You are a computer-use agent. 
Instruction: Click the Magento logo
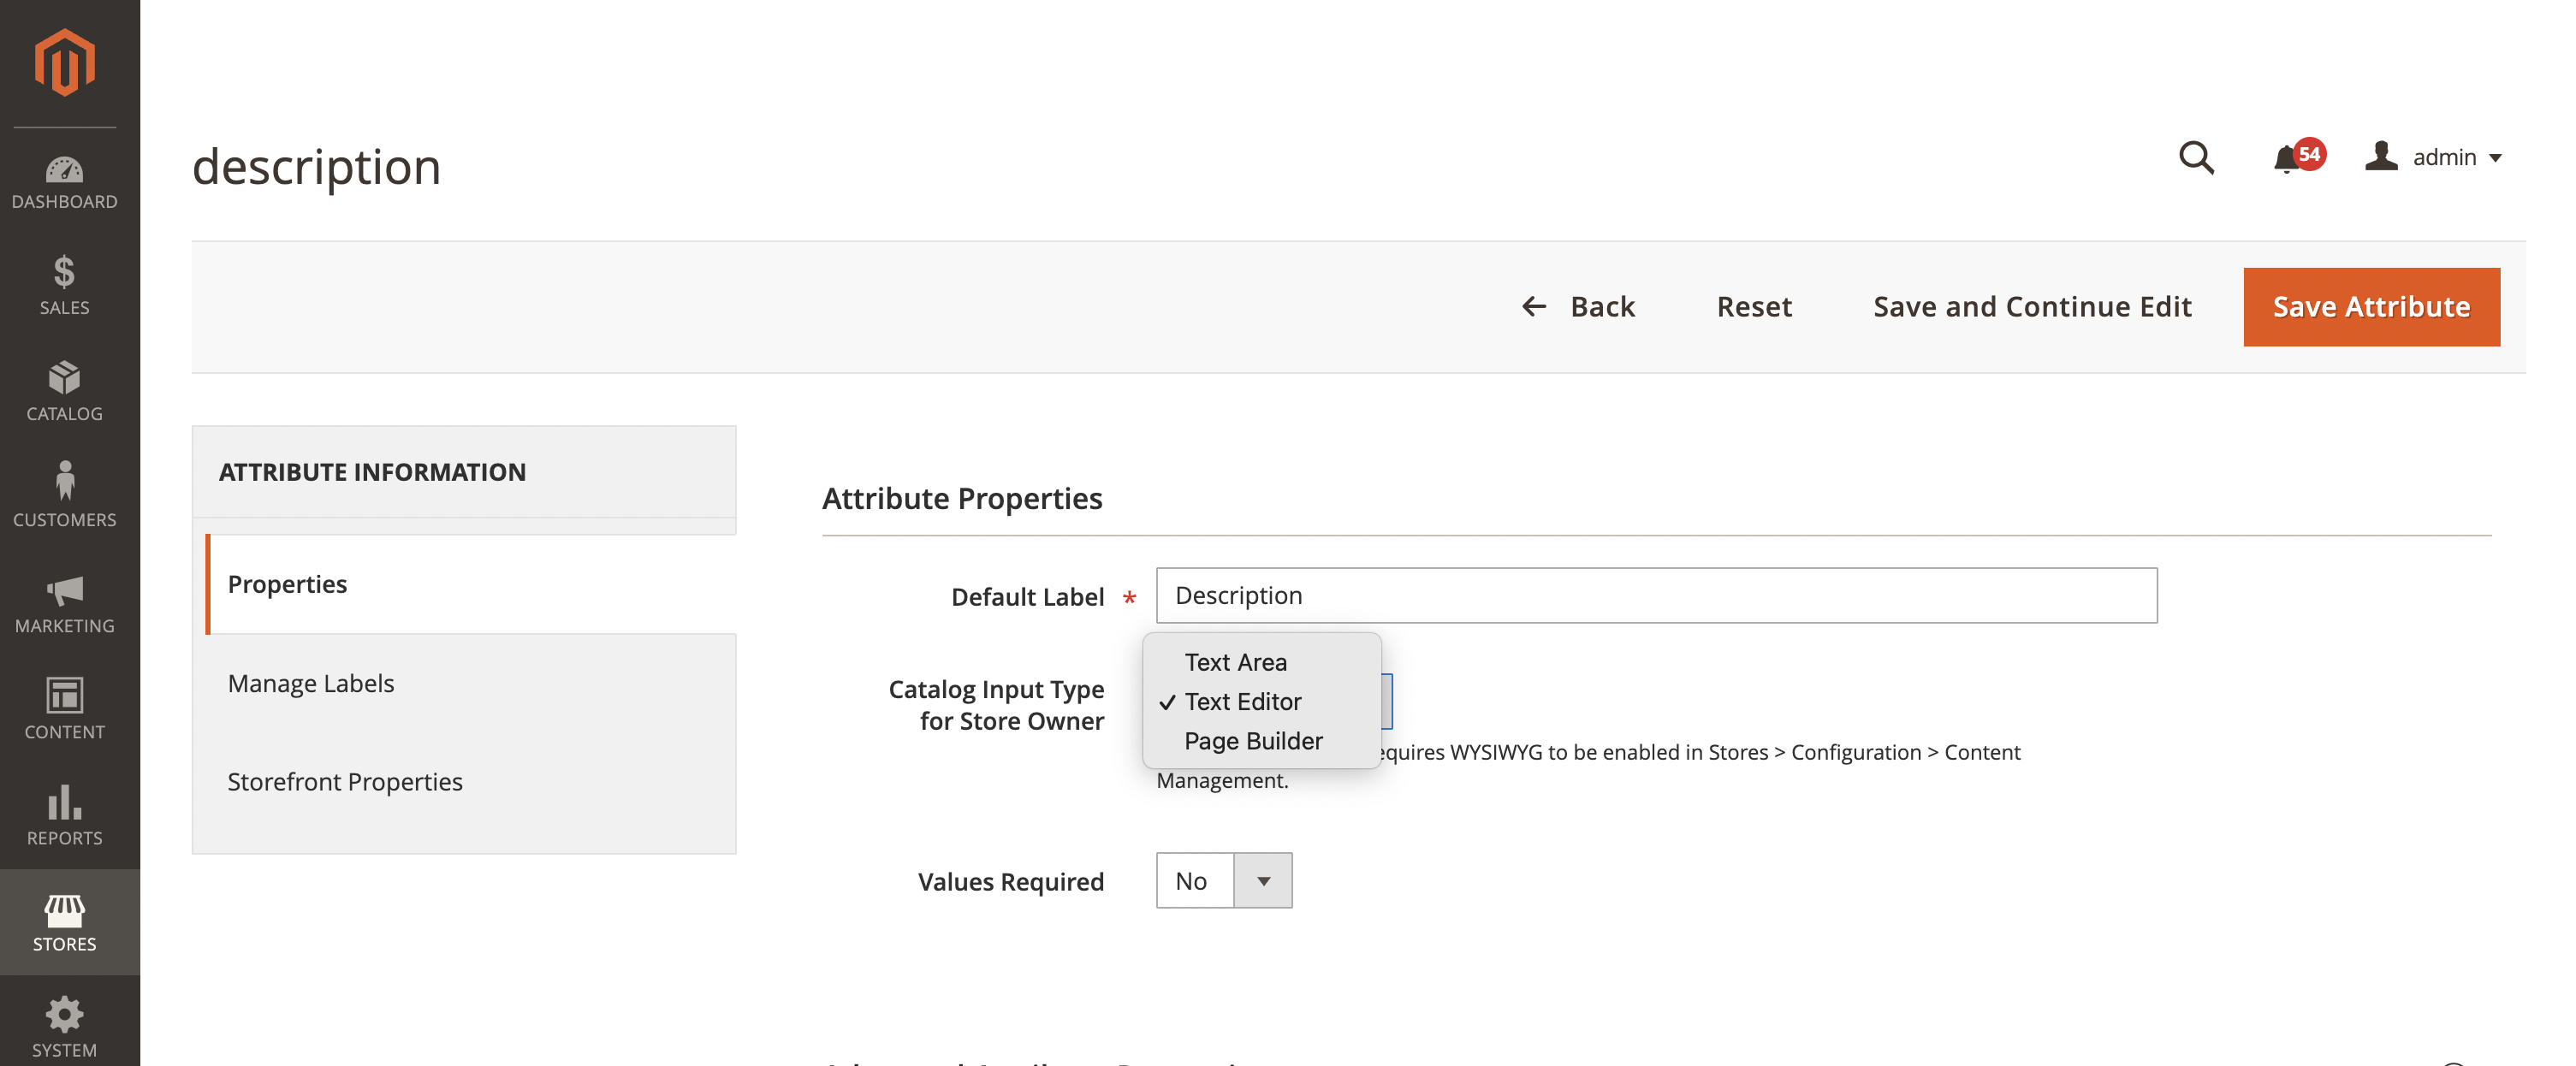tap(64, 62)
